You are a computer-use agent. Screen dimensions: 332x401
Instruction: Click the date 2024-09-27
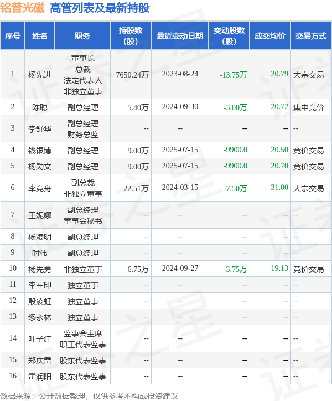coord(180,269)
